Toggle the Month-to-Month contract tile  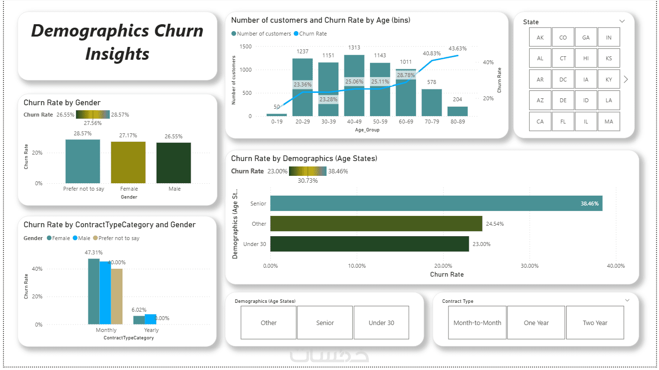point(477,323)
